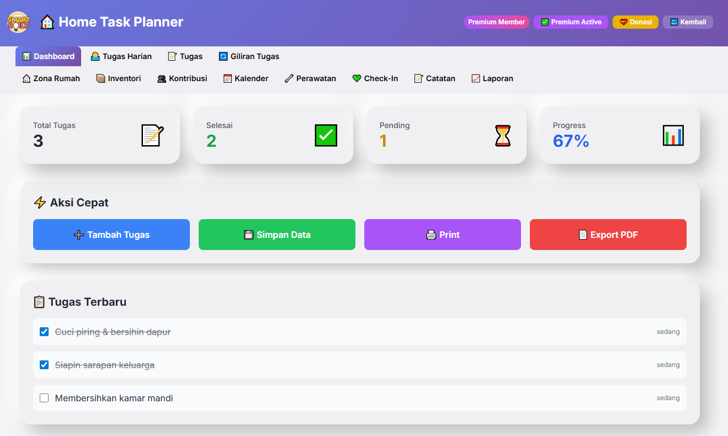Screen dimensions: 728x436
Task: Click the 67% progress value
Action: coord(571,141)
